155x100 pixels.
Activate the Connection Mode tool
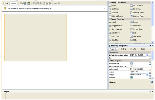pyautogui.click(x=25, y=3)
